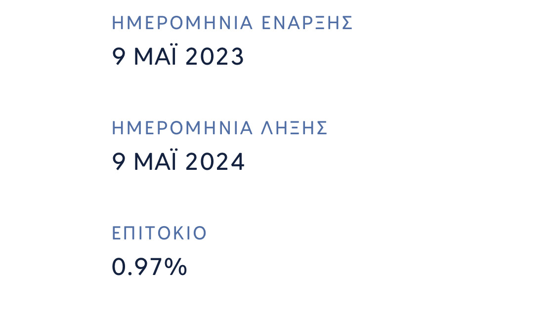Select the start date value 9 ΜΑΪ 2023
This screenshot has height=313, width=556.
tap(178, 57)
